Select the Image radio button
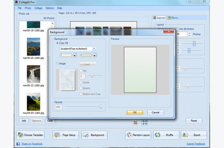 coord(57,63)
